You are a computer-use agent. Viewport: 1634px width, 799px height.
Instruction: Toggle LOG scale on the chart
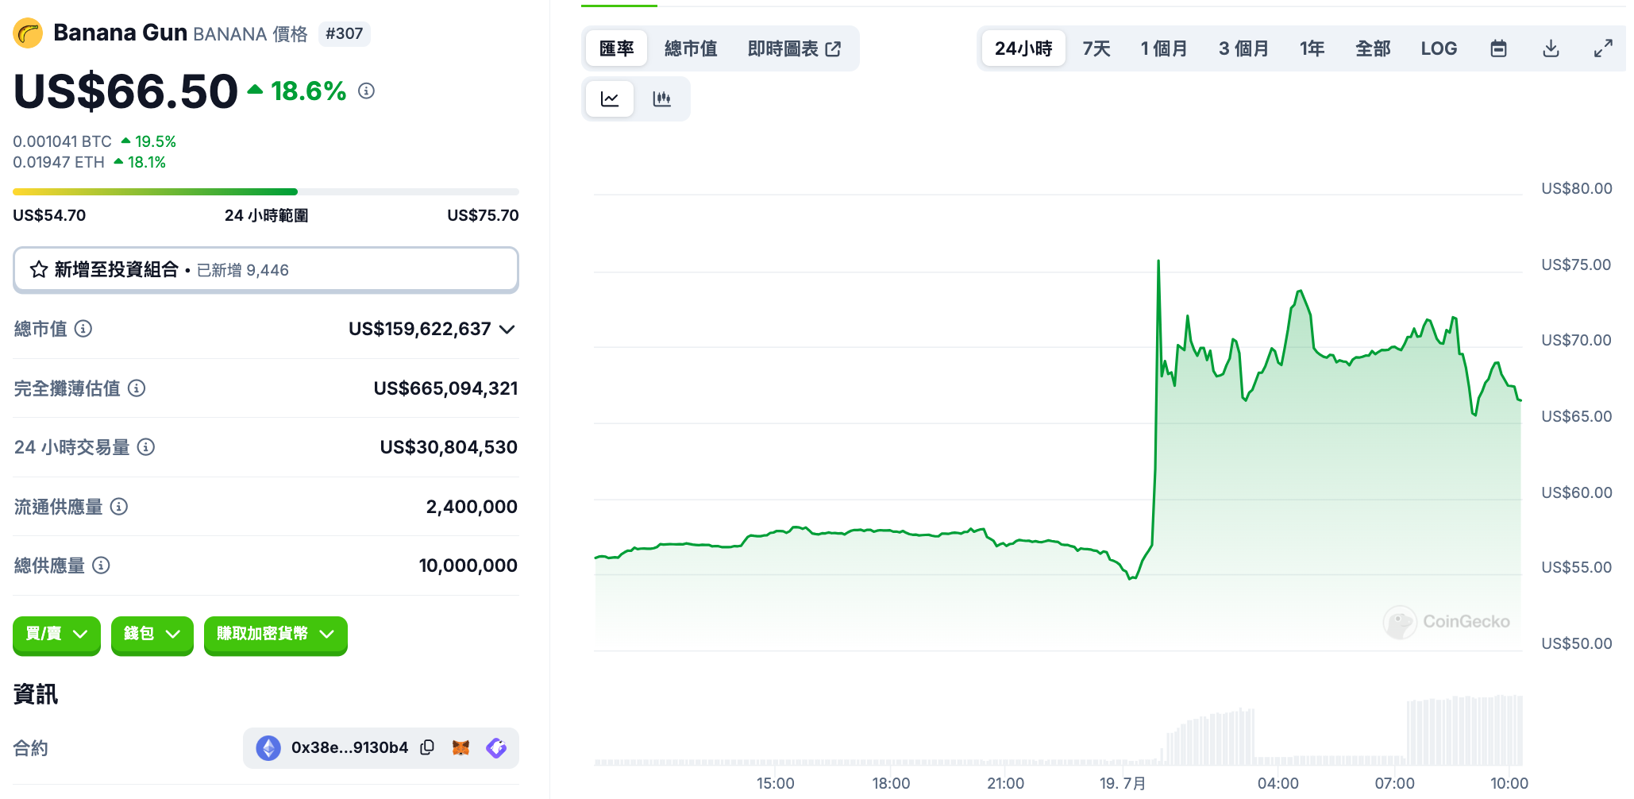click(x=1439, y=48)
